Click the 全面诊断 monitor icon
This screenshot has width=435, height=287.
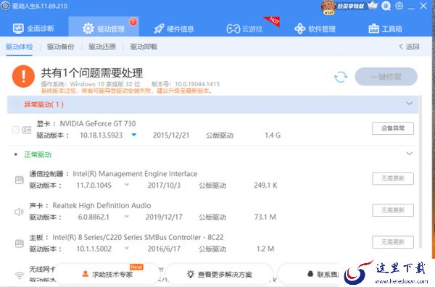pos(18,28)
